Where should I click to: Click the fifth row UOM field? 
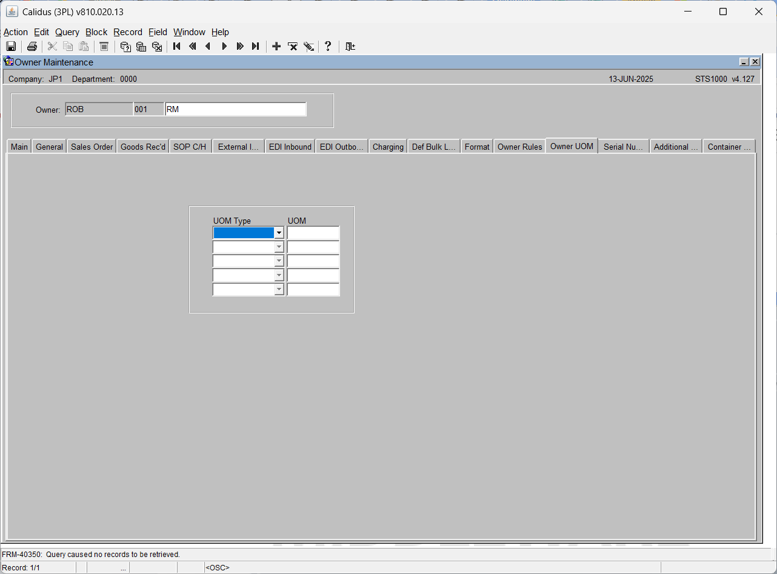pos(313,290)
